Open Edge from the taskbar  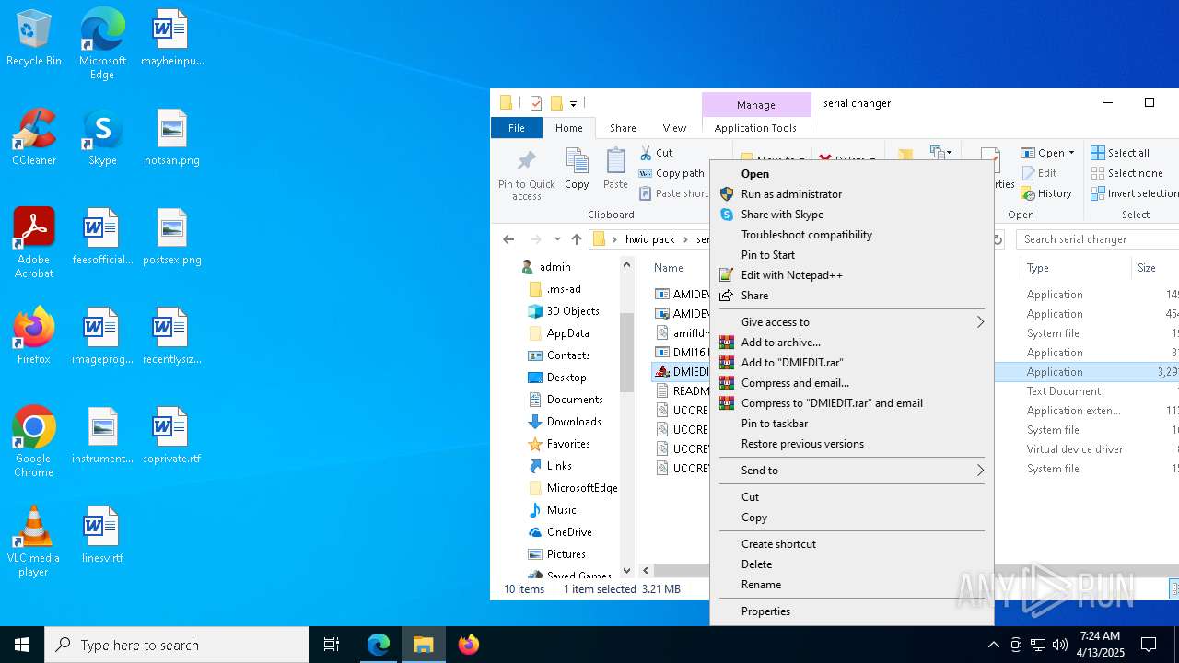[x=379, y=645]
